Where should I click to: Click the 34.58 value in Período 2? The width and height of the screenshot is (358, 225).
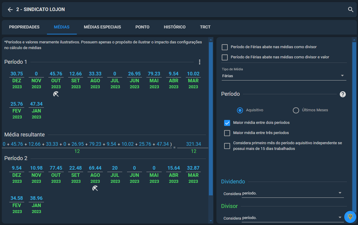pyautogui.click(x=17, y=198)
